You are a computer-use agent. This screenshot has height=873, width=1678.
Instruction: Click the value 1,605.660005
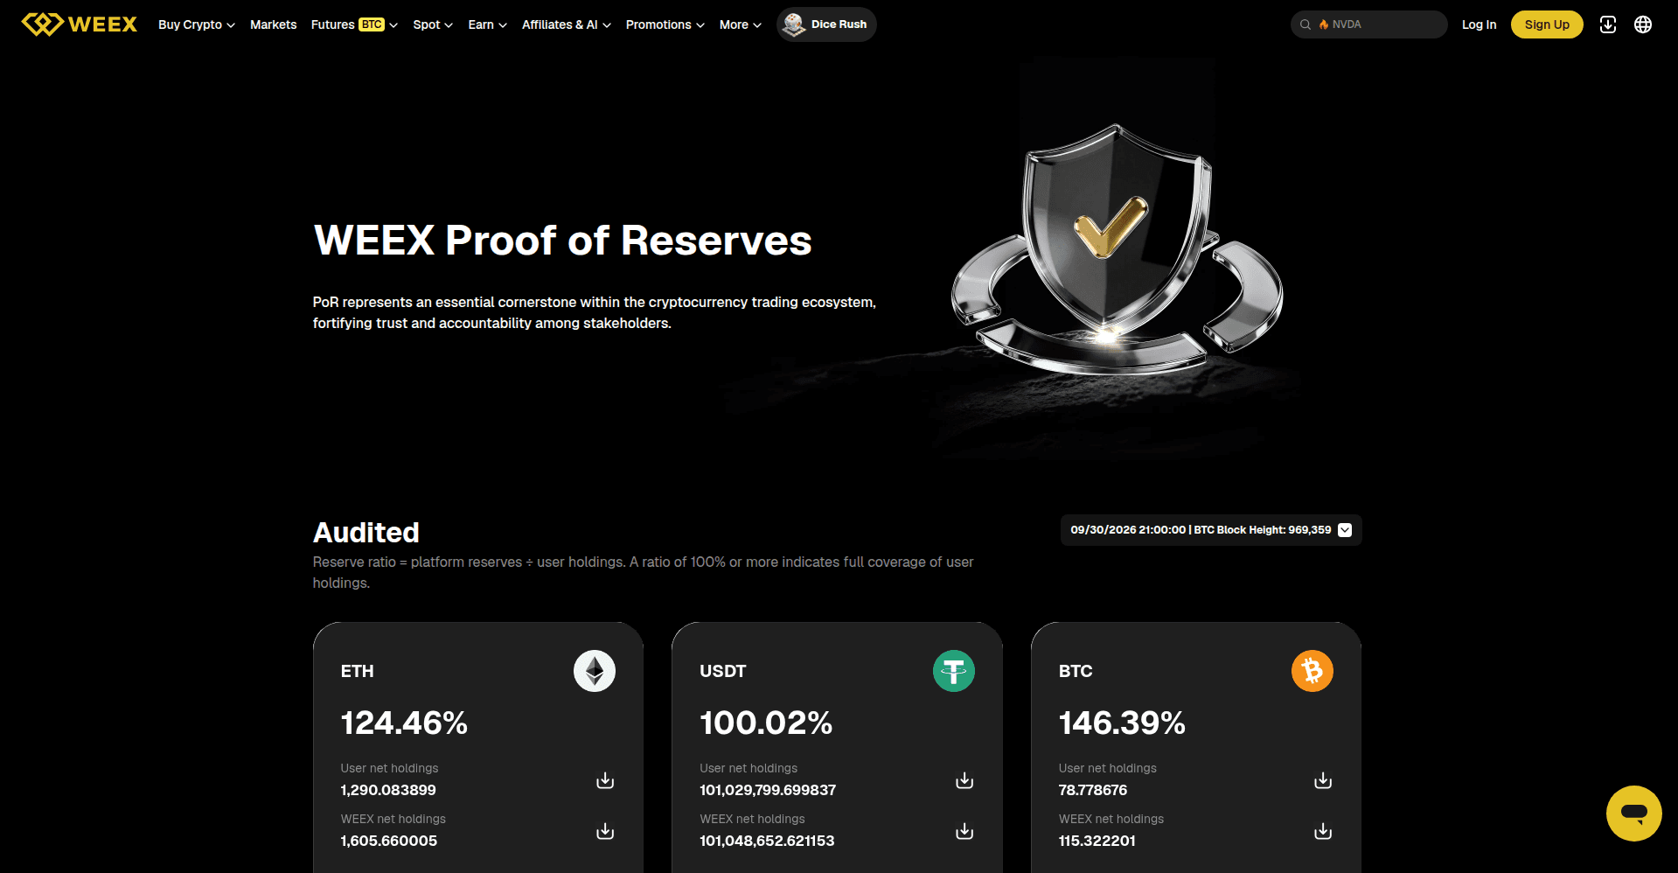pyautogui.click(x=389, y=841)
